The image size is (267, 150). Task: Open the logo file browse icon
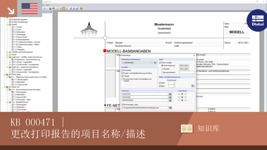(170, 108)
